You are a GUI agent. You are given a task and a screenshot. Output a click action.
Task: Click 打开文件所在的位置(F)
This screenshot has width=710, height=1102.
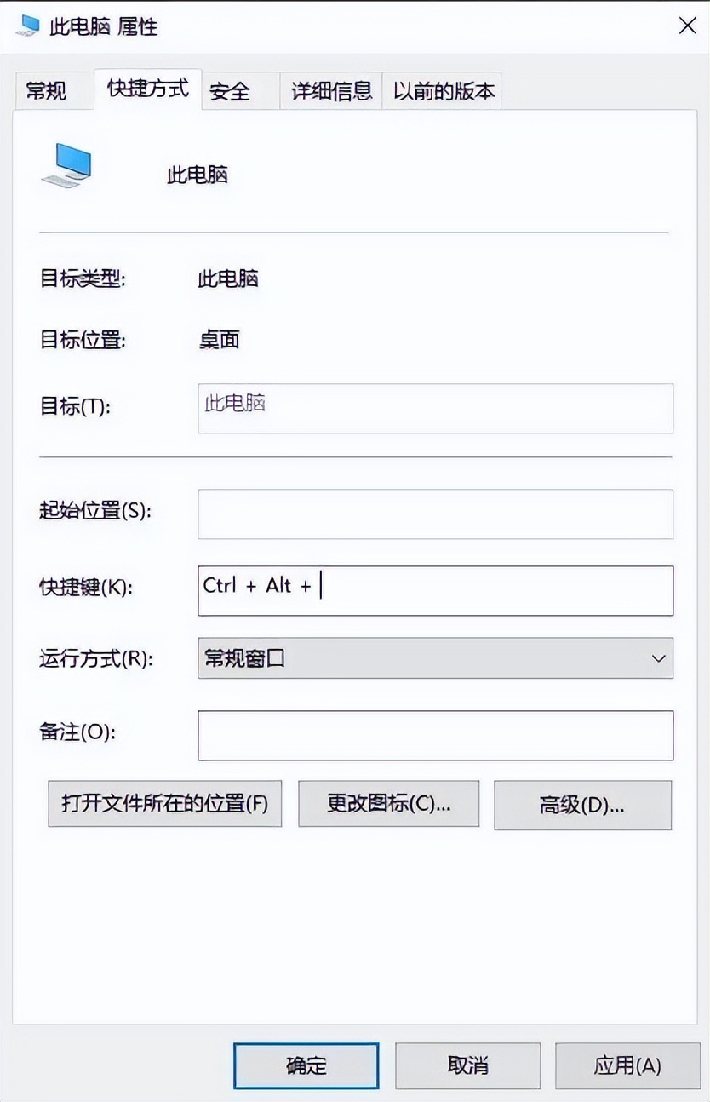(x=164, y=803)
